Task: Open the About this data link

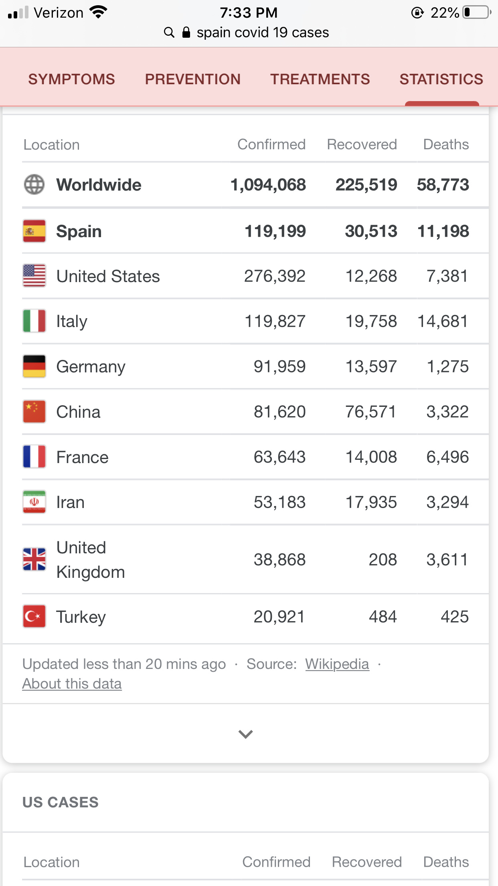Action: 72,684
